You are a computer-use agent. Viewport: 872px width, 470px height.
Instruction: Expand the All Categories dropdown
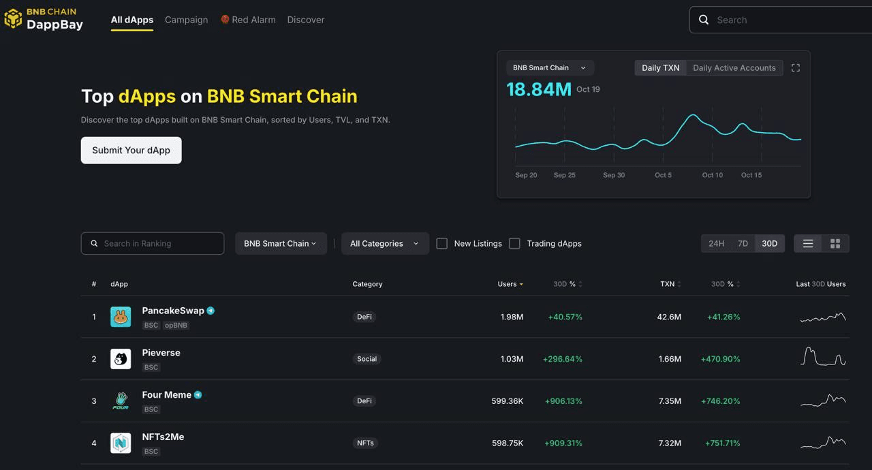pyautogui.click(x=385, y=244)
